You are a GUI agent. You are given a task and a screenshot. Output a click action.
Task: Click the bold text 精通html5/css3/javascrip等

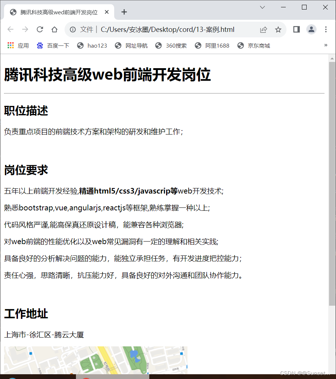point(128,191)
